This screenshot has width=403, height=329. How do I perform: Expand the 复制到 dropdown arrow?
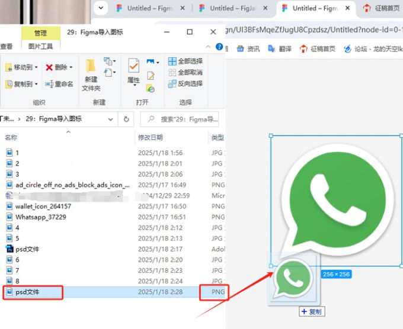pyautogui.click(x=36, y=84)
